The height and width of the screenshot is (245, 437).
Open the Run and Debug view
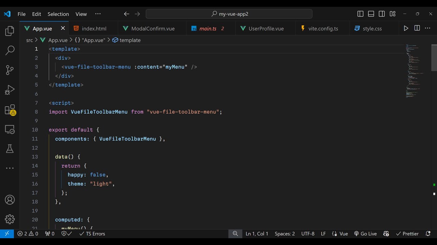[x=10, y=90]
